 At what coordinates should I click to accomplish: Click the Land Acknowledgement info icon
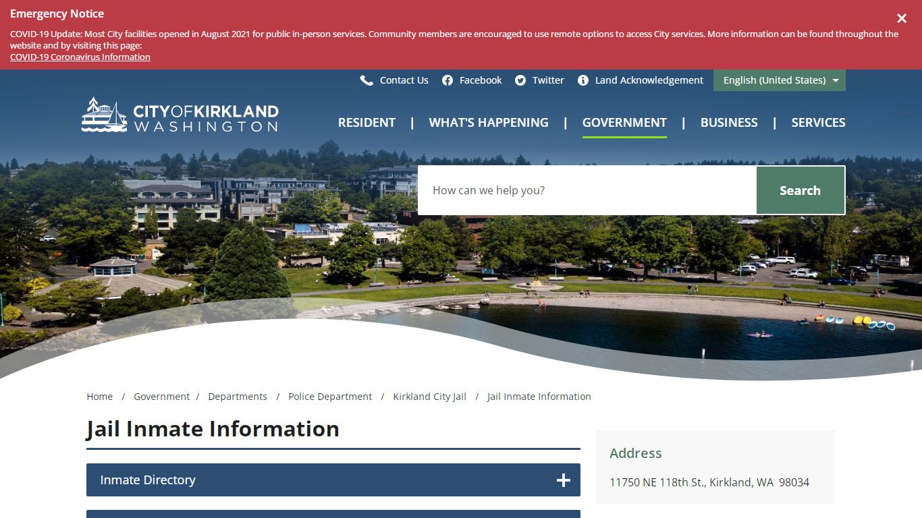[583, 80]
